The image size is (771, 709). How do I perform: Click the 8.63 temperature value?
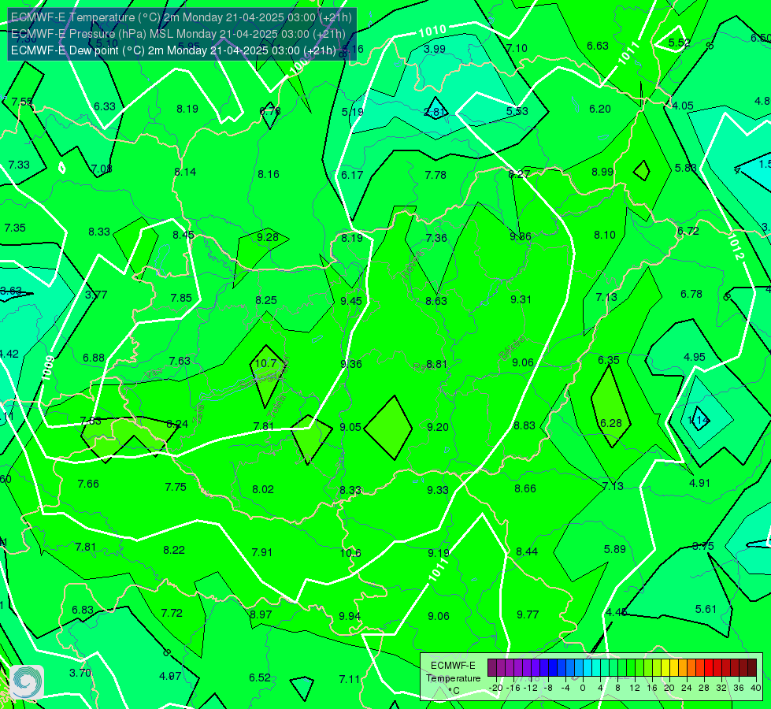[436, 301]
